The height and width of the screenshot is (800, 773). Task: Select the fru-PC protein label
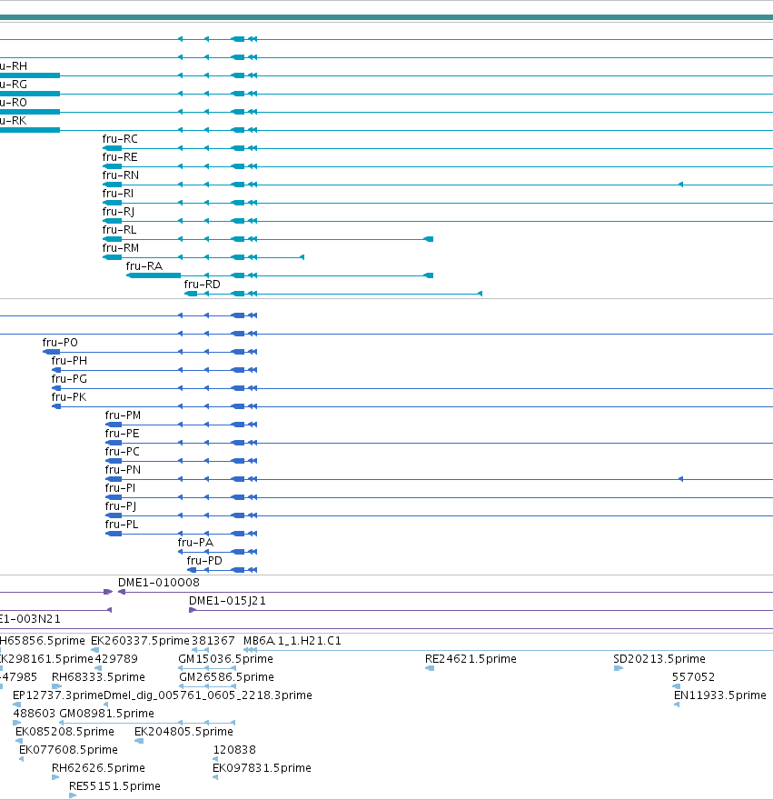(x=122, y=452)
